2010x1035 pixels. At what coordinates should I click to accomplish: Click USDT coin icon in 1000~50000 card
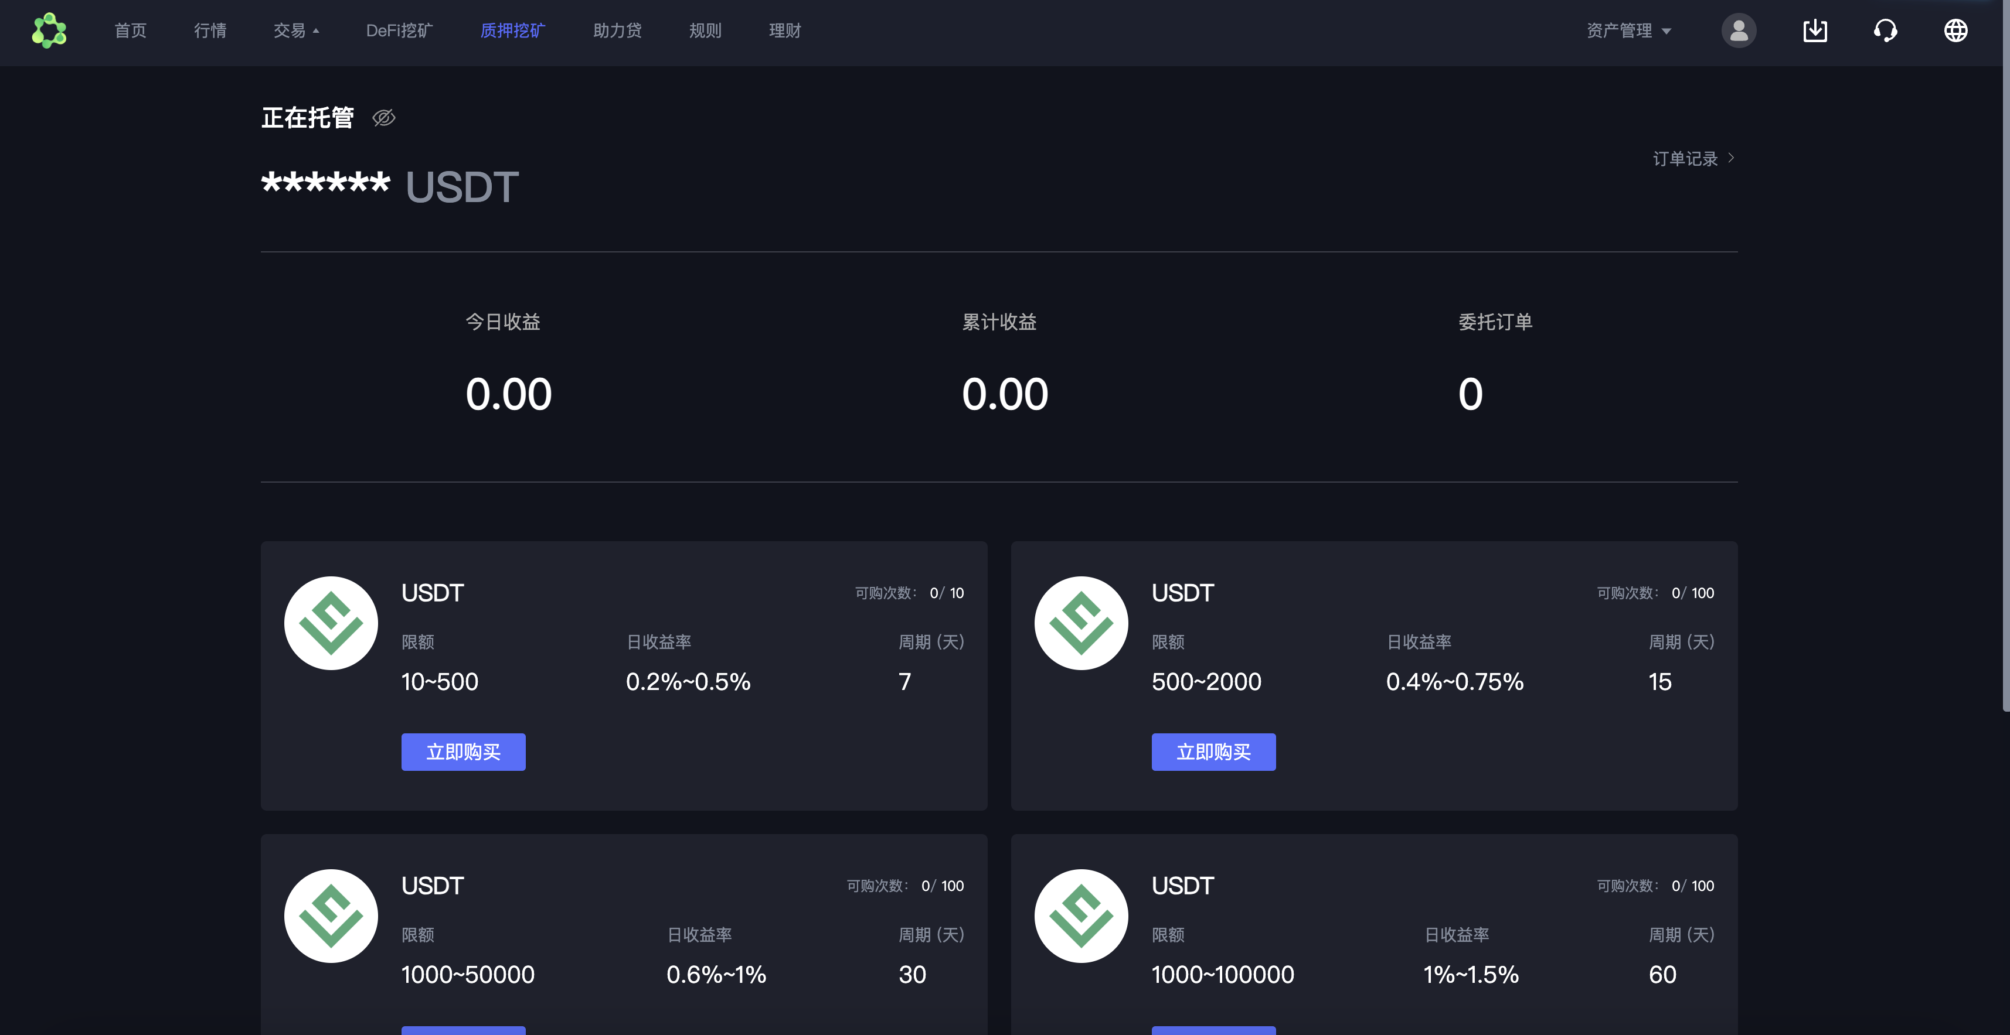pos(331,916)
